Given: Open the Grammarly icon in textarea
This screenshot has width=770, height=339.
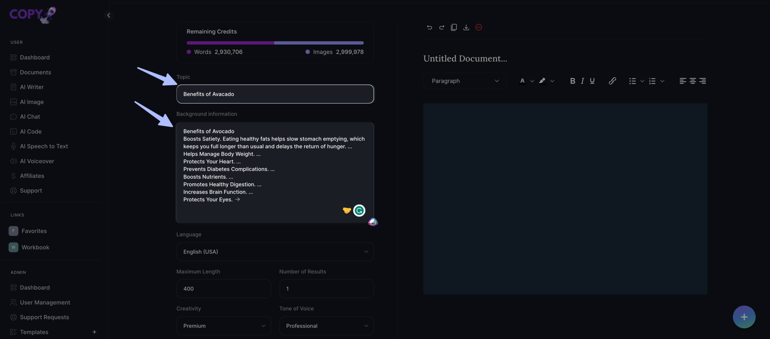Looking at the screenshot, I should click(359, 211).
